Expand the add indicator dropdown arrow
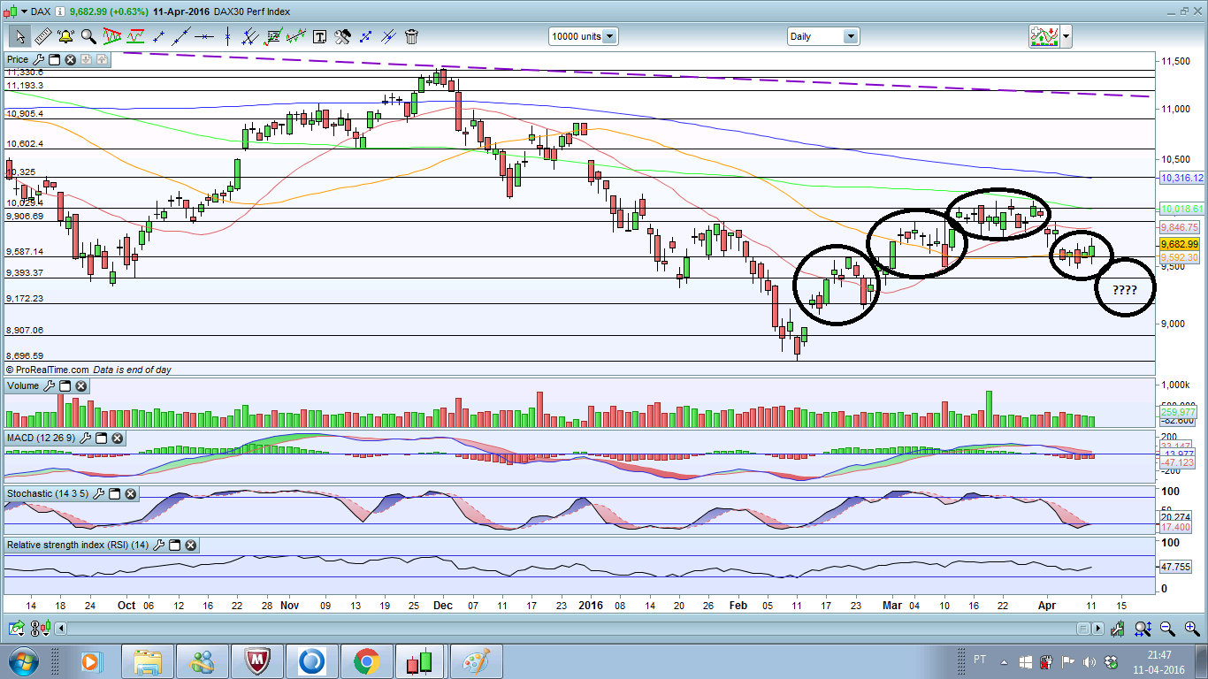The width and height of the screenshot is (1208, 679). 1066,36
